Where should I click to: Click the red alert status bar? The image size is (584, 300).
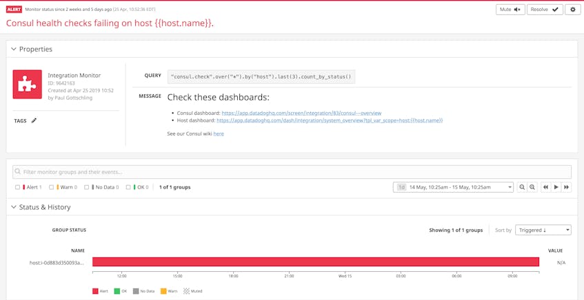click(x=315, y=262)
